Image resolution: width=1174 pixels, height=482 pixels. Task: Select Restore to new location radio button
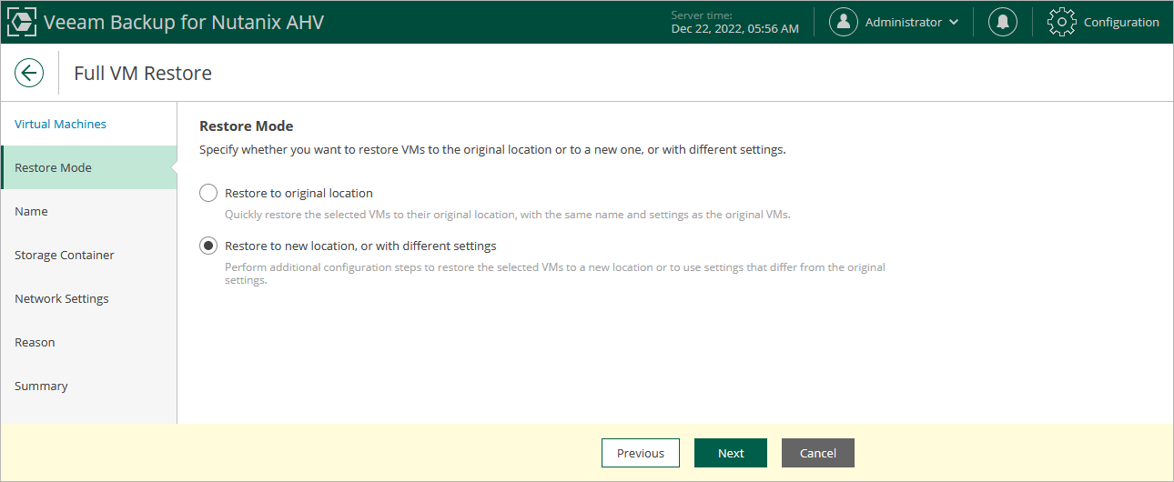[208, 246]
